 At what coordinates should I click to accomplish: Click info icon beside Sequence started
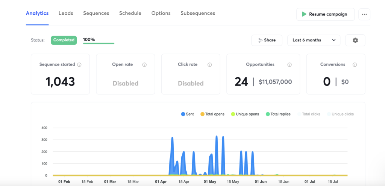click(x=79, y=65)
